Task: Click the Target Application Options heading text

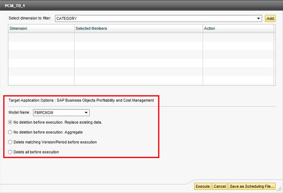Action: 81,101
